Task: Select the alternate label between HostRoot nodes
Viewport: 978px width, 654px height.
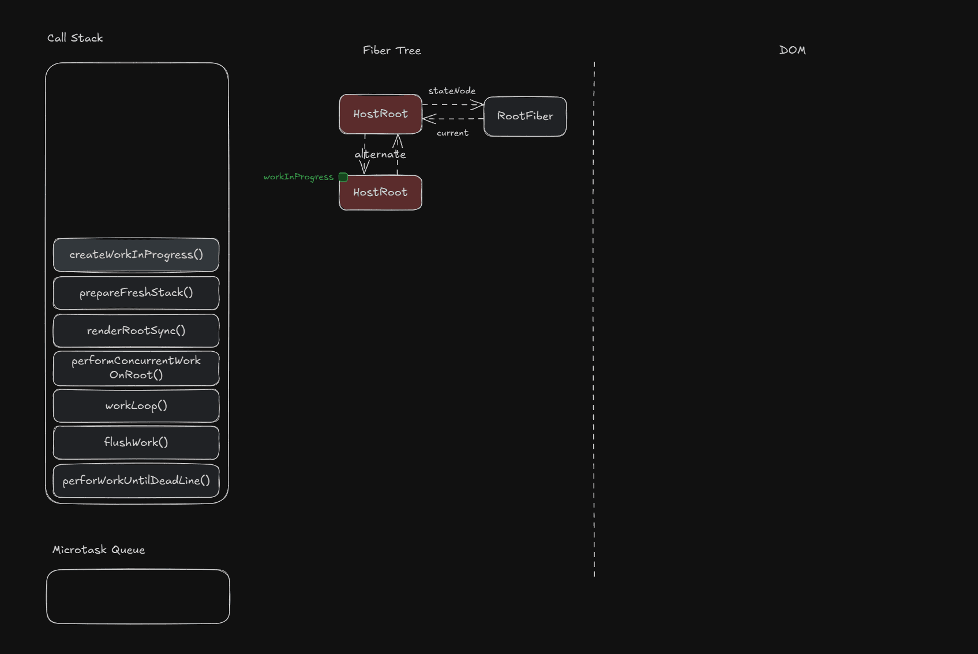Action: coord(380,155)
